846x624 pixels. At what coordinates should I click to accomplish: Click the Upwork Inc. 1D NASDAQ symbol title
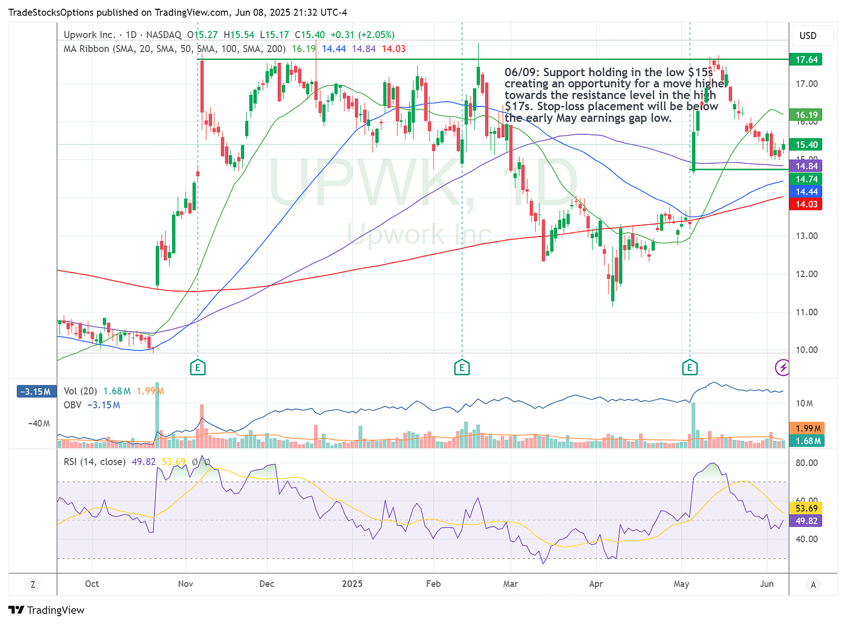(122, 35)
